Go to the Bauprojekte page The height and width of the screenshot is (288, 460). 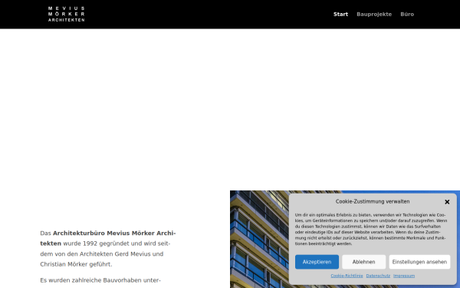point(374,14)
